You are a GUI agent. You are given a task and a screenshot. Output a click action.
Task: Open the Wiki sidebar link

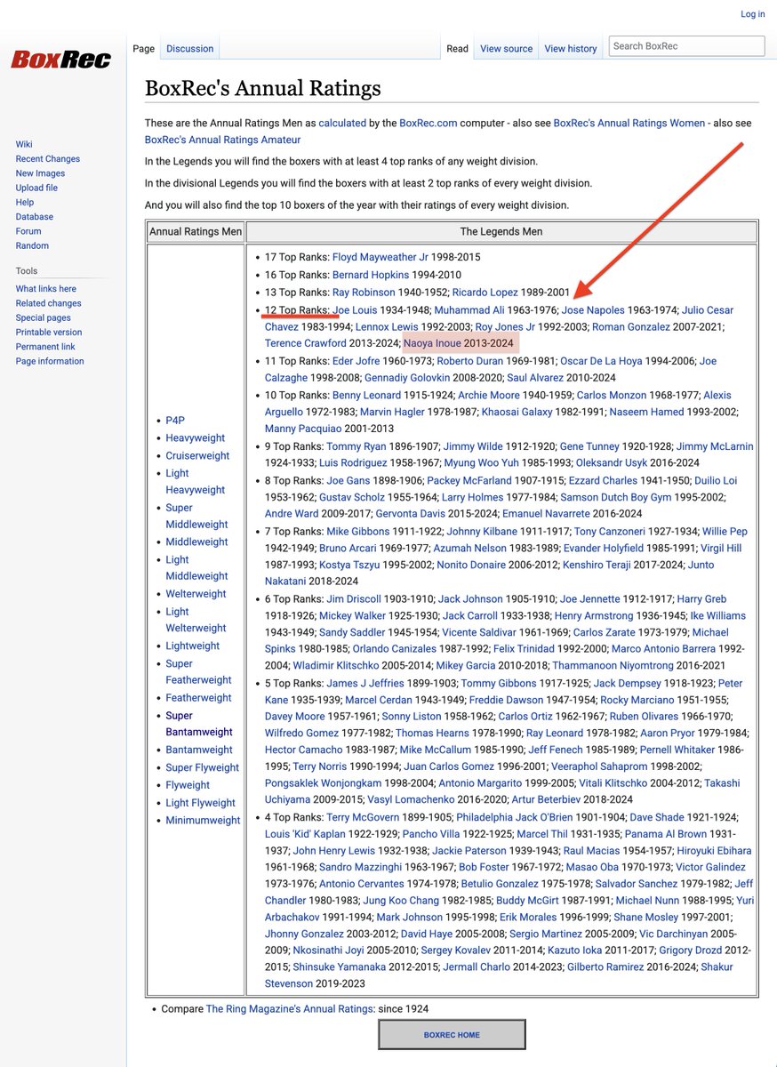24,144
